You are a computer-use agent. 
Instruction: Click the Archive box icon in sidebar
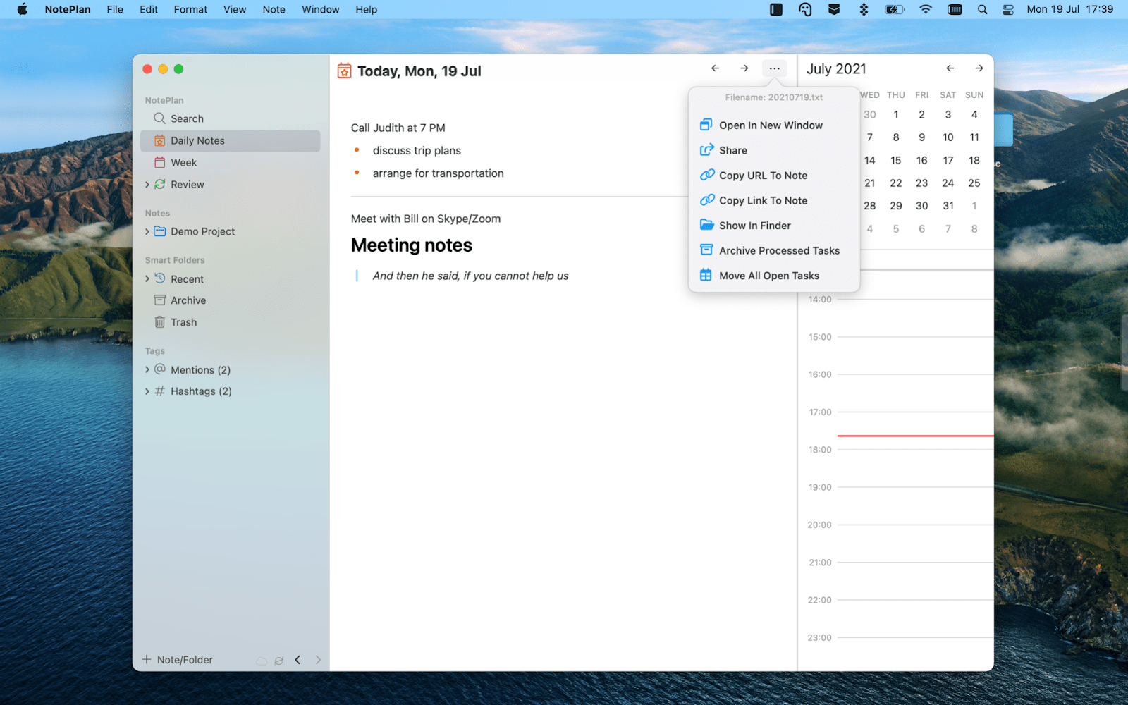(160, 300)
